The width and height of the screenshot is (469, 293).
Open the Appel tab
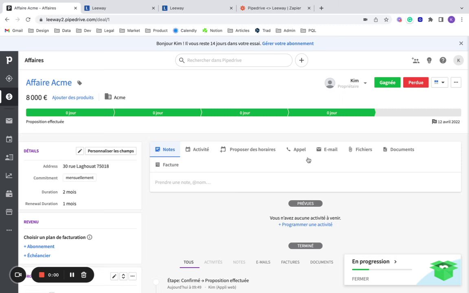(x=296, y=149)
